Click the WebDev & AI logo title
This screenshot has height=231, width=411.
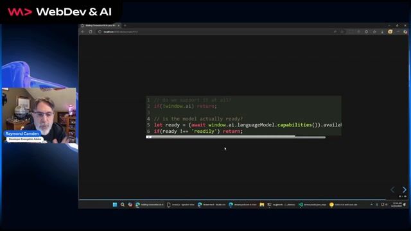coord(60,12)
